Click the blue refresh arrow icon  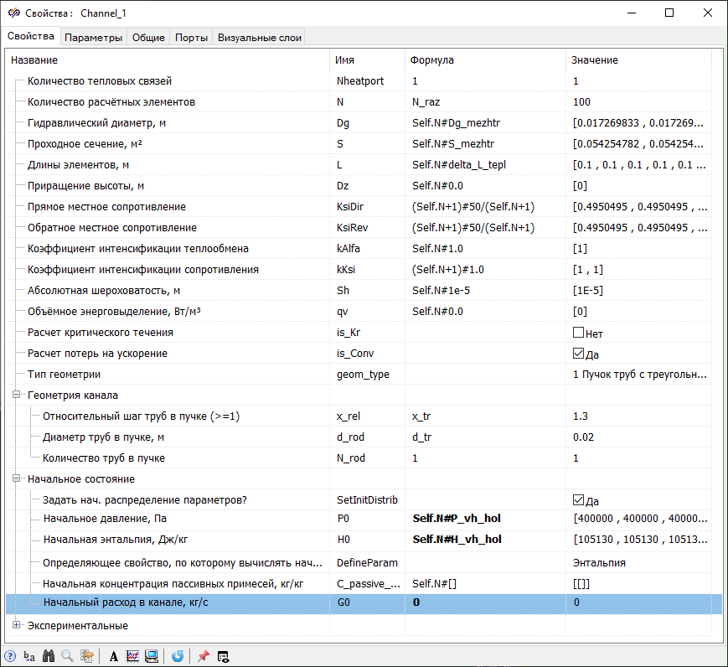point(178,656)
